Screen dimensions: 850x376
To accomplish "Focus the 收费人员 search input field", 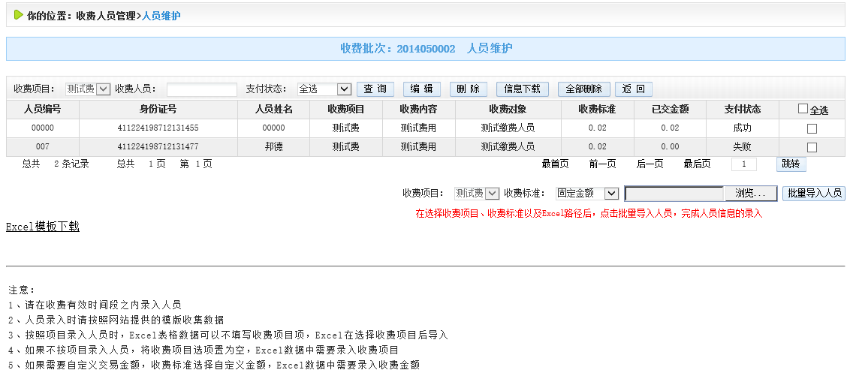I will click(x=201, y=89).
